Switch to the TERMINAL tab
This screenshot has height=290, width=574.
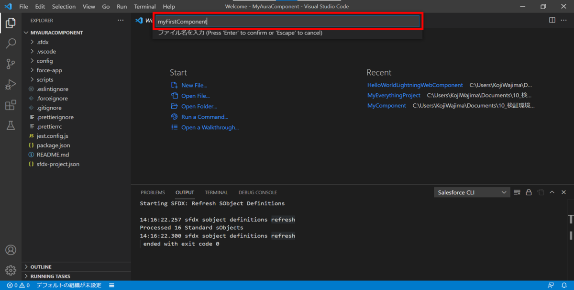[x=216, y=192]
